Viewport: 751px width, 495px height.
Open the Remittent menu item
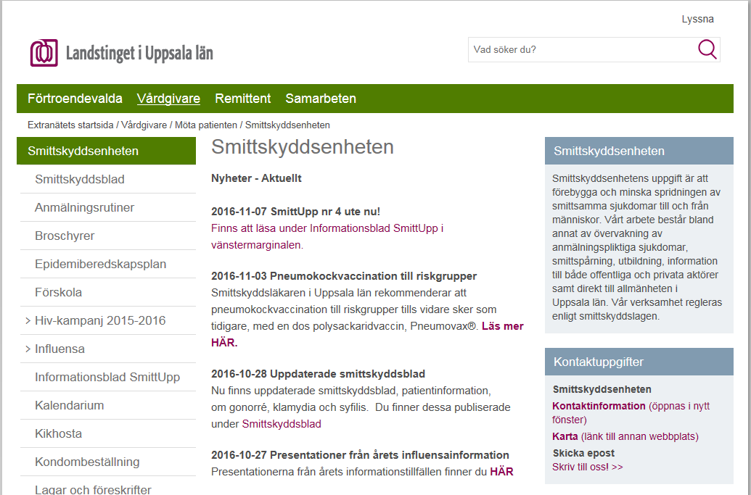pos(243,99)
